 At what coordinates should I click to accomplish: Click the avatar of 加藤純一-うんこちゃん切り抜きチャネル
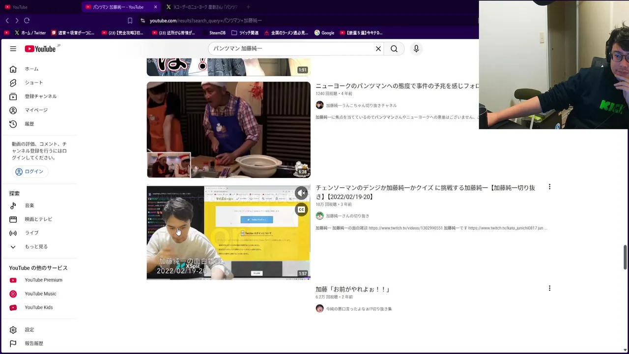tap(319, 105)
